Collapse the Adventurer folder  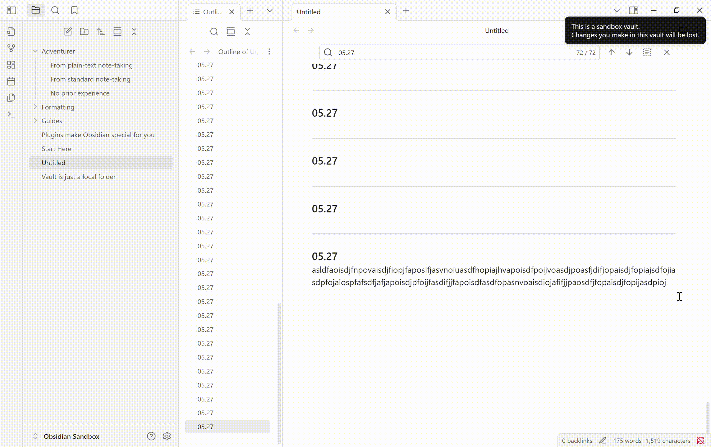(x=35, y=51)
